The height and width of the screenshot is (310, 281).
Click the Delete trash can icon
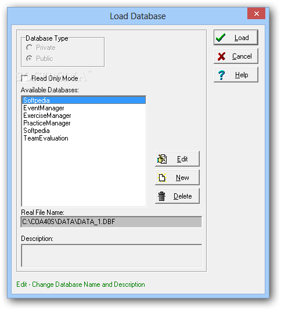[161, 196]
